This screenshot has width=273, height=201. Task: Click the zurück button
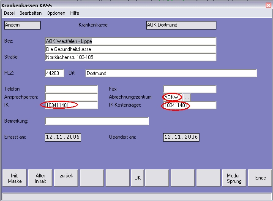tap(66, 178)
